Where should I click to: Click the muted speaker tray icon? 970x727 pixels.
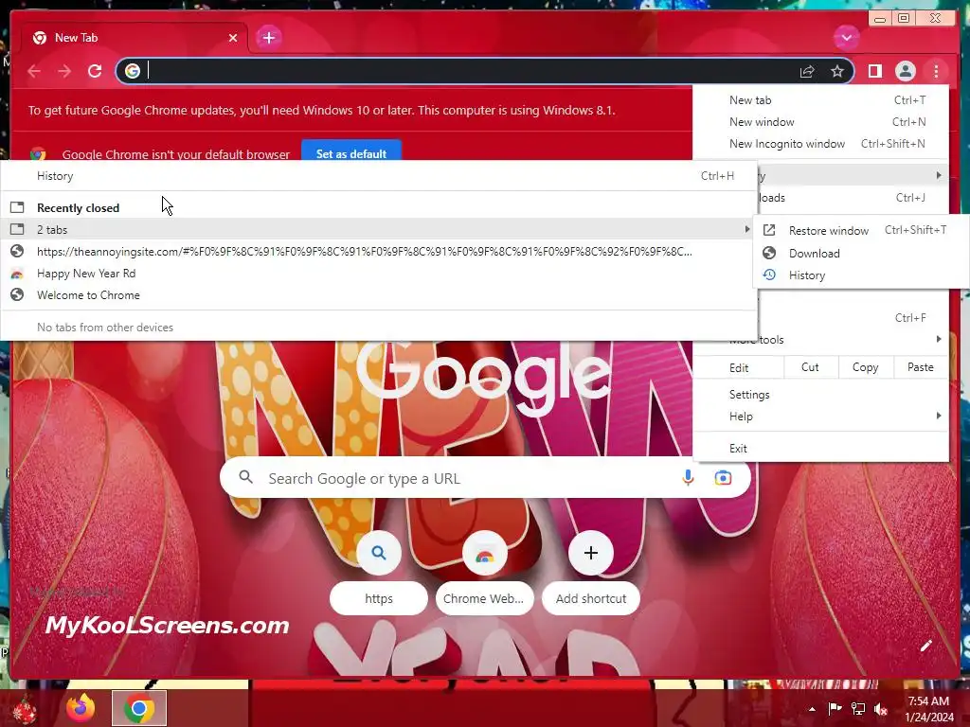coord(881,709)
